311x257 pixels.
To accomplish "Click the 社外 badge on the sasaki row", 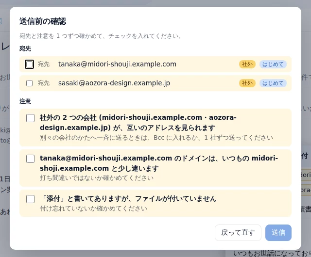I will pyautogui.click(x=247, y=83).
